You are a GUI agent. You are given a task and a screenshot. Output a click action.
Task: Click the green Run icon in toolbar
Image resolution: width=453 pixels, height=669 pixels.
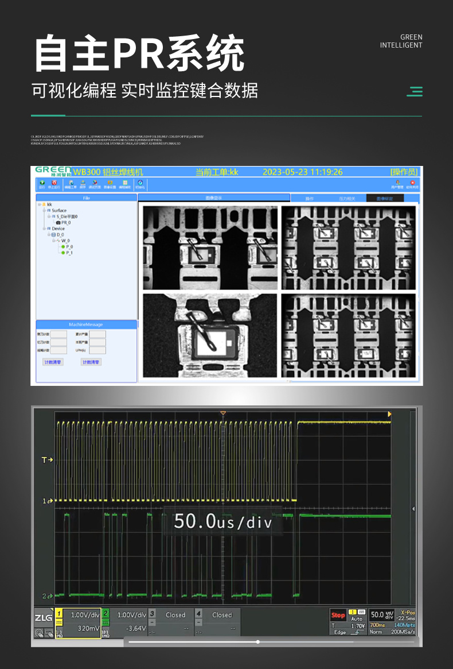pos(42,183)
